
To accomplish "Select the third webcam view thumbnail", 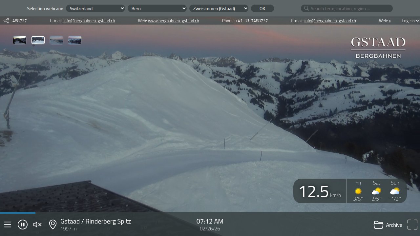I will coord(56,40).
